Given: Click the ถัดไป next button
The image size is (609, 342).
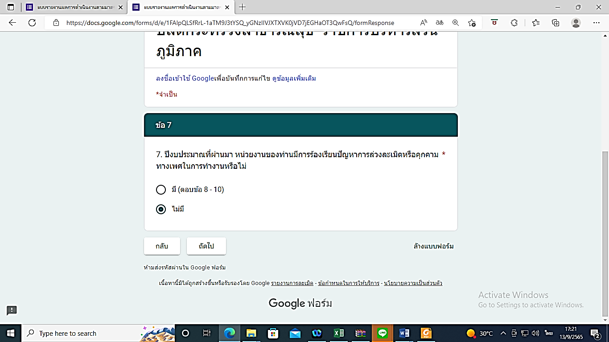Looking at the screenshot, I should [x=206, y=246].
